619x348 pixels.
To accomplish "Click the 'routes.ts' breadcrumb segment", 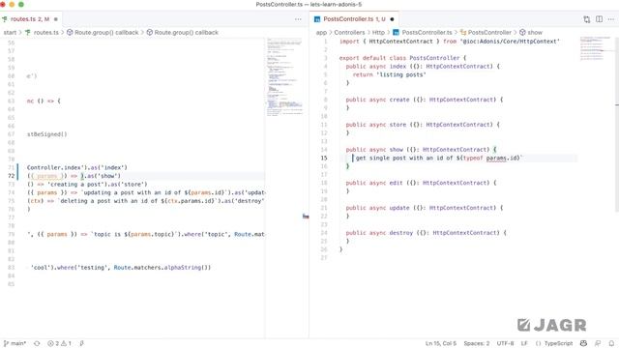I will point(45,32).
